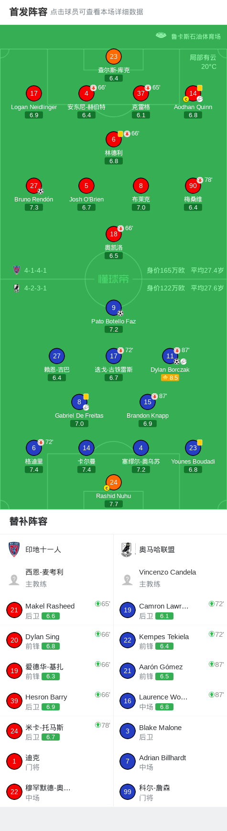The width and height of the screenshot is (227, 831).
Task: Open substitute Makel Rasheed number 21
Action: [14, 610]
